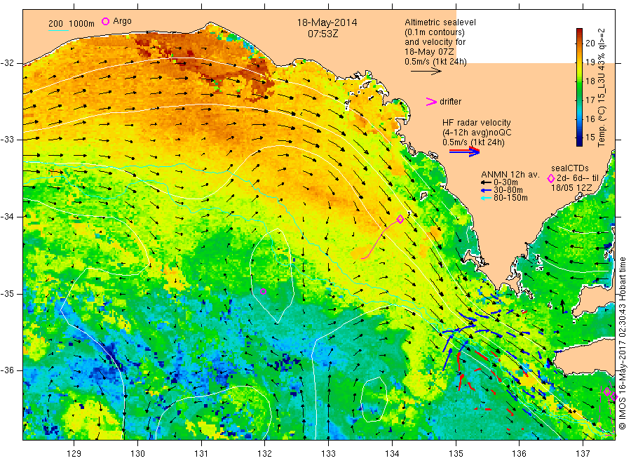This screenshot has height=463, width=631.
Task: Click the 'sealCTDs' legend label
Action: 569,168
